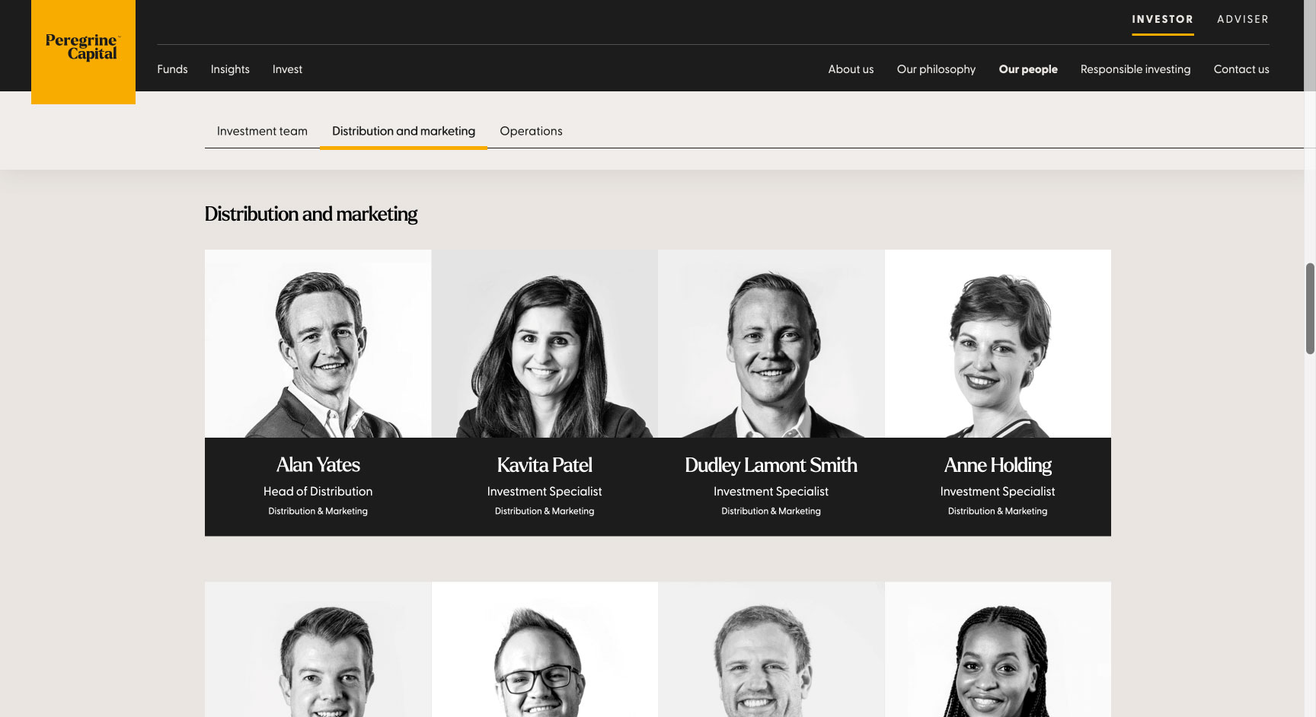Viewport: 1316px width, 717px height.
Task: Switch to the Adviser view
Action: click(1243, 19)
